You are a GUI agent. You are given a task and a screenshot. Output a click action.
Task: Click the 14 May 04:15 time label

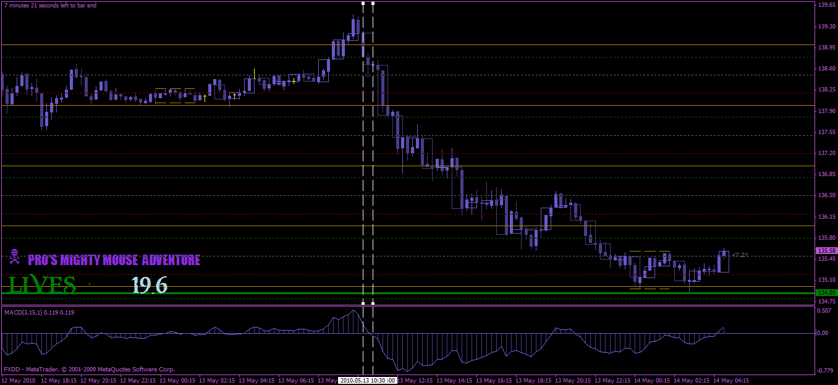732,381
